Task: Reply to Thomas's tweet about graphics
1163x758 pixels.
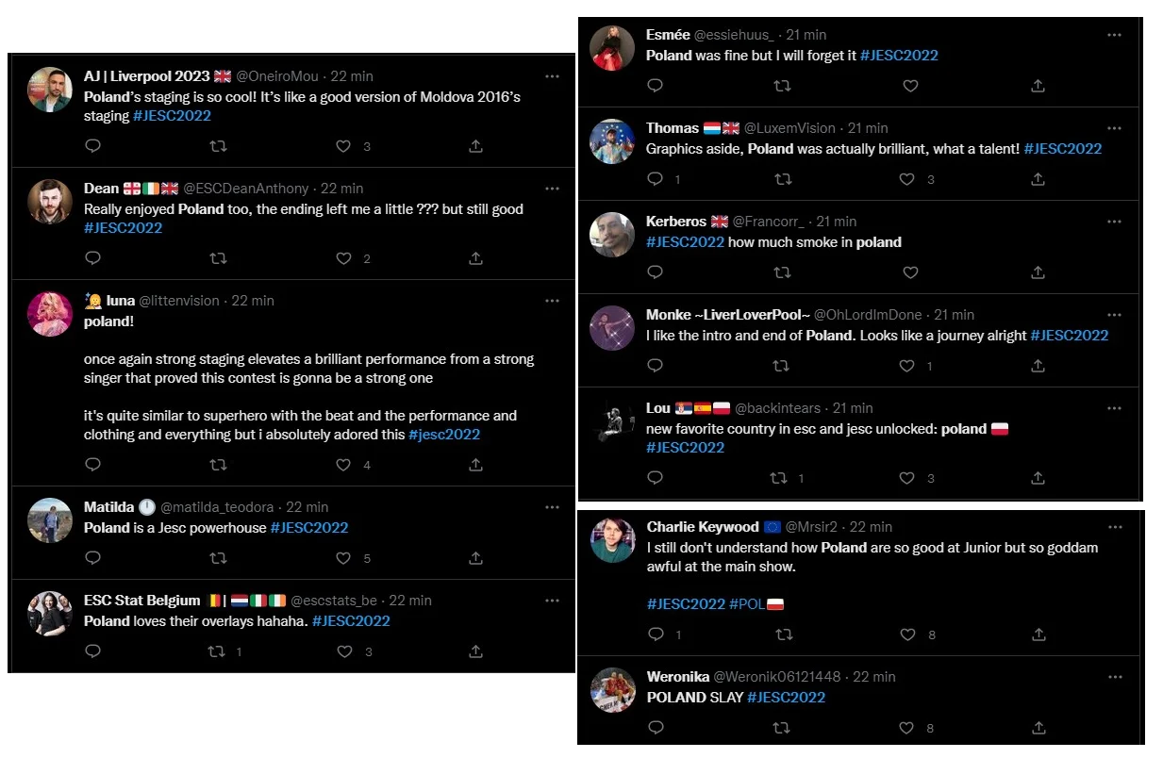Action: (656, 179)
